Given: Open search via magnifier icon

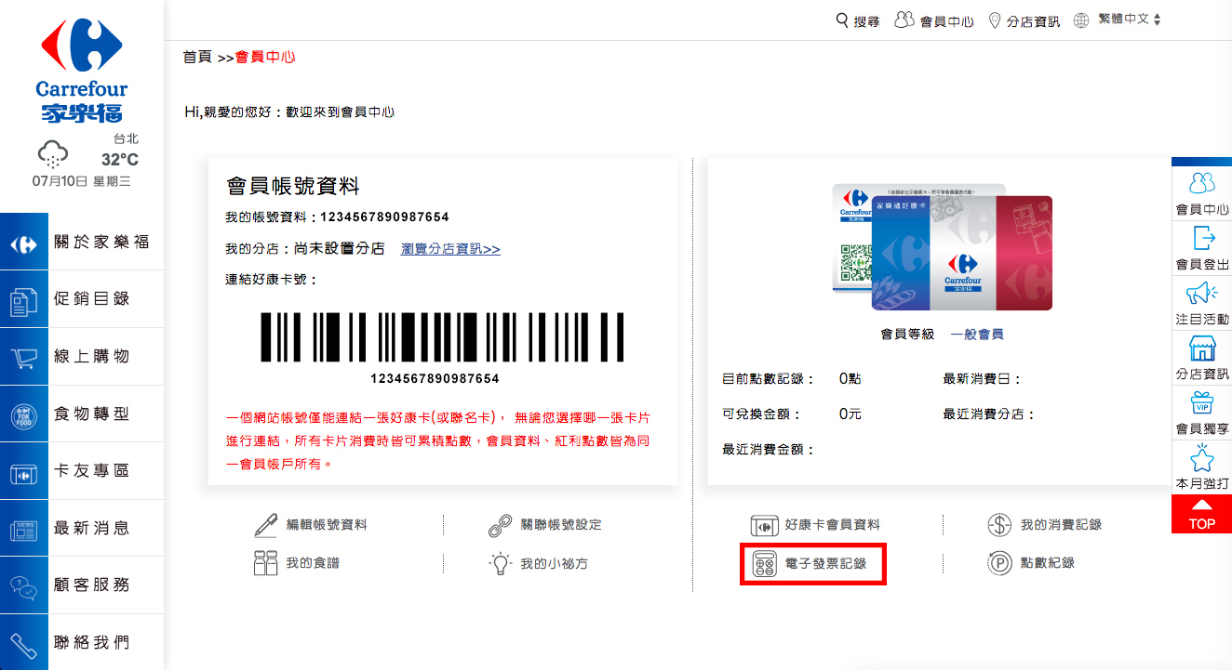Looking at the screenshot, I should [x=842, y=20].
